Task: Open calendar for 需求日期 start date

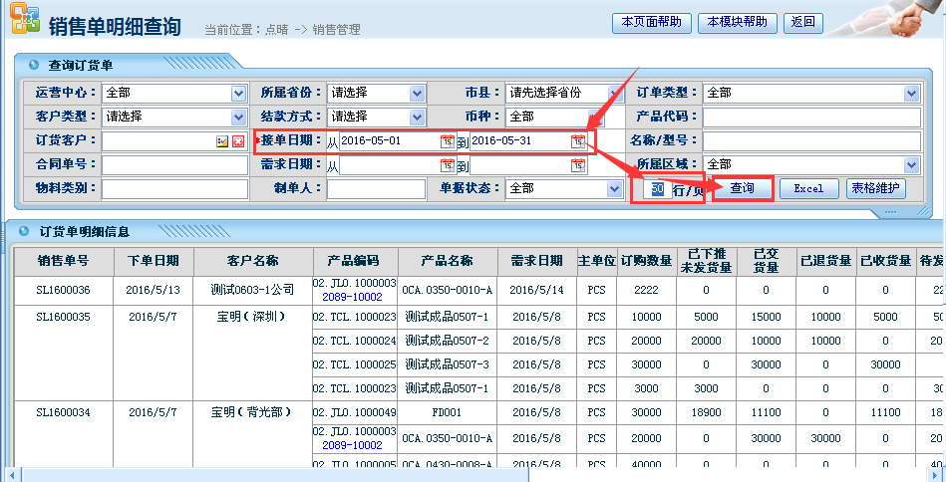Action: click(x=448, y=165)
